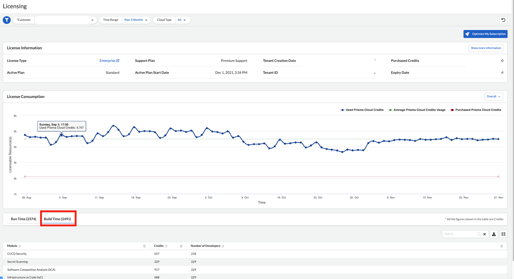Expand the Cloud Type dropdown
The width and height of the screenshot is (514, 279).
182,20
